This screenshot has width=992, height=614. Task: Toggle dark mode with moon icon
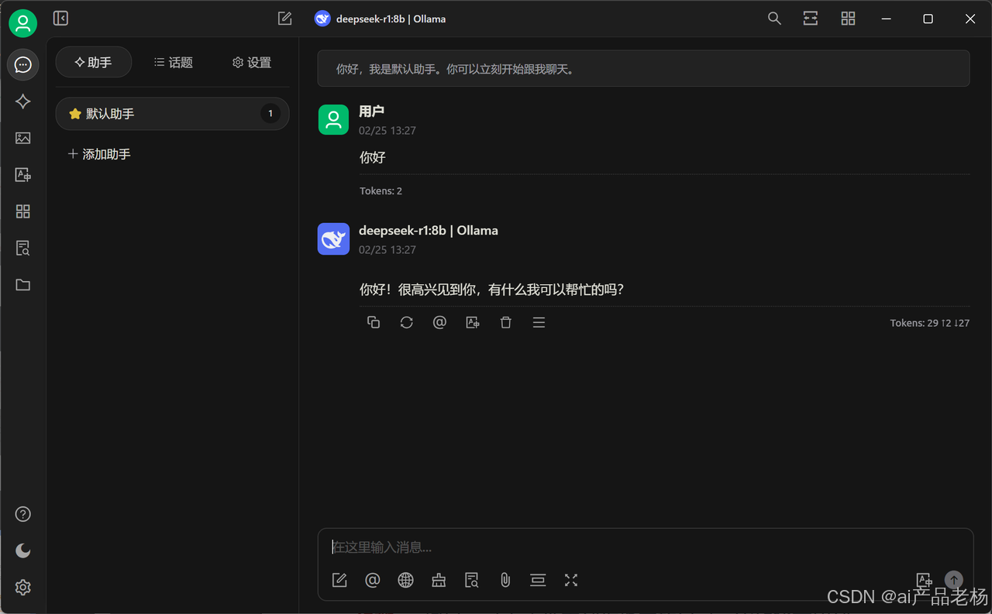tap(23, 551)
